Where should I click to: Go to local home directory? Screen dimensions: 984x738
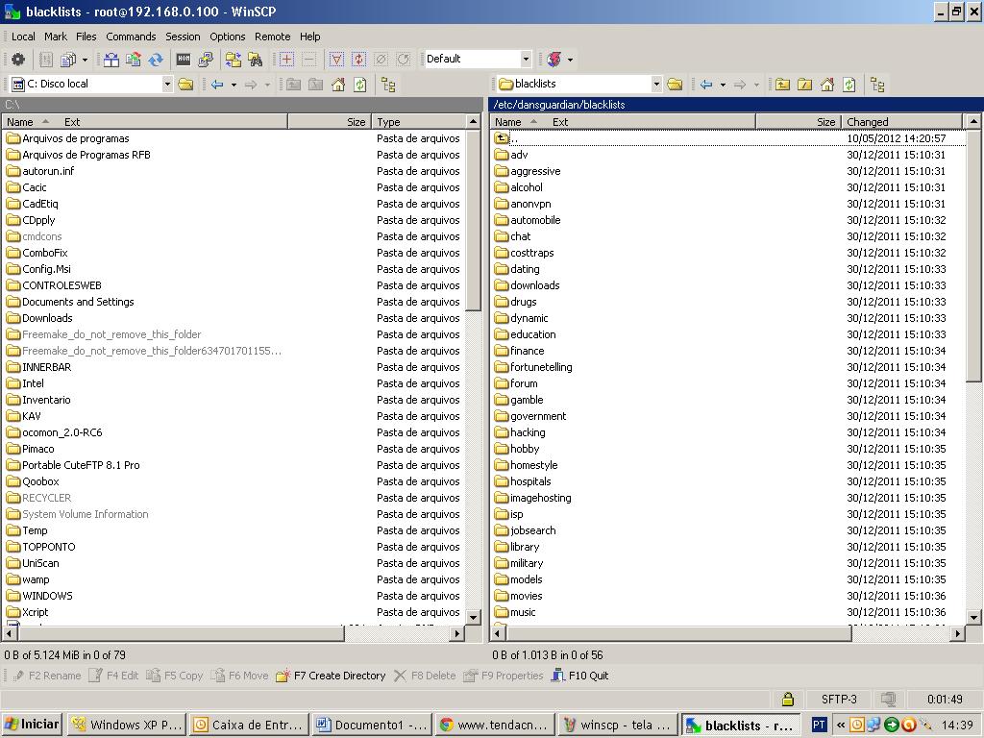point(338,85)
